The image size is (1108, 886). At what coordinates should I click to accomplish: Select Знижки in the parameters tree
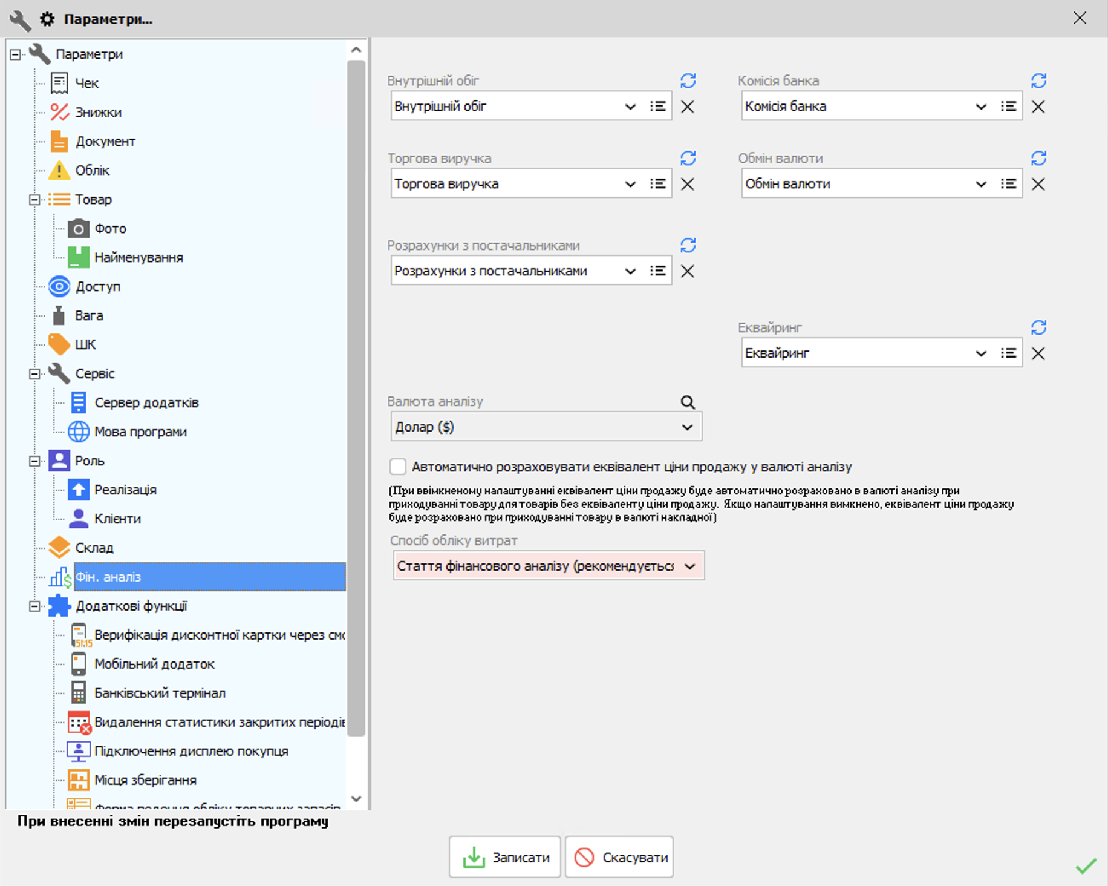98,112
